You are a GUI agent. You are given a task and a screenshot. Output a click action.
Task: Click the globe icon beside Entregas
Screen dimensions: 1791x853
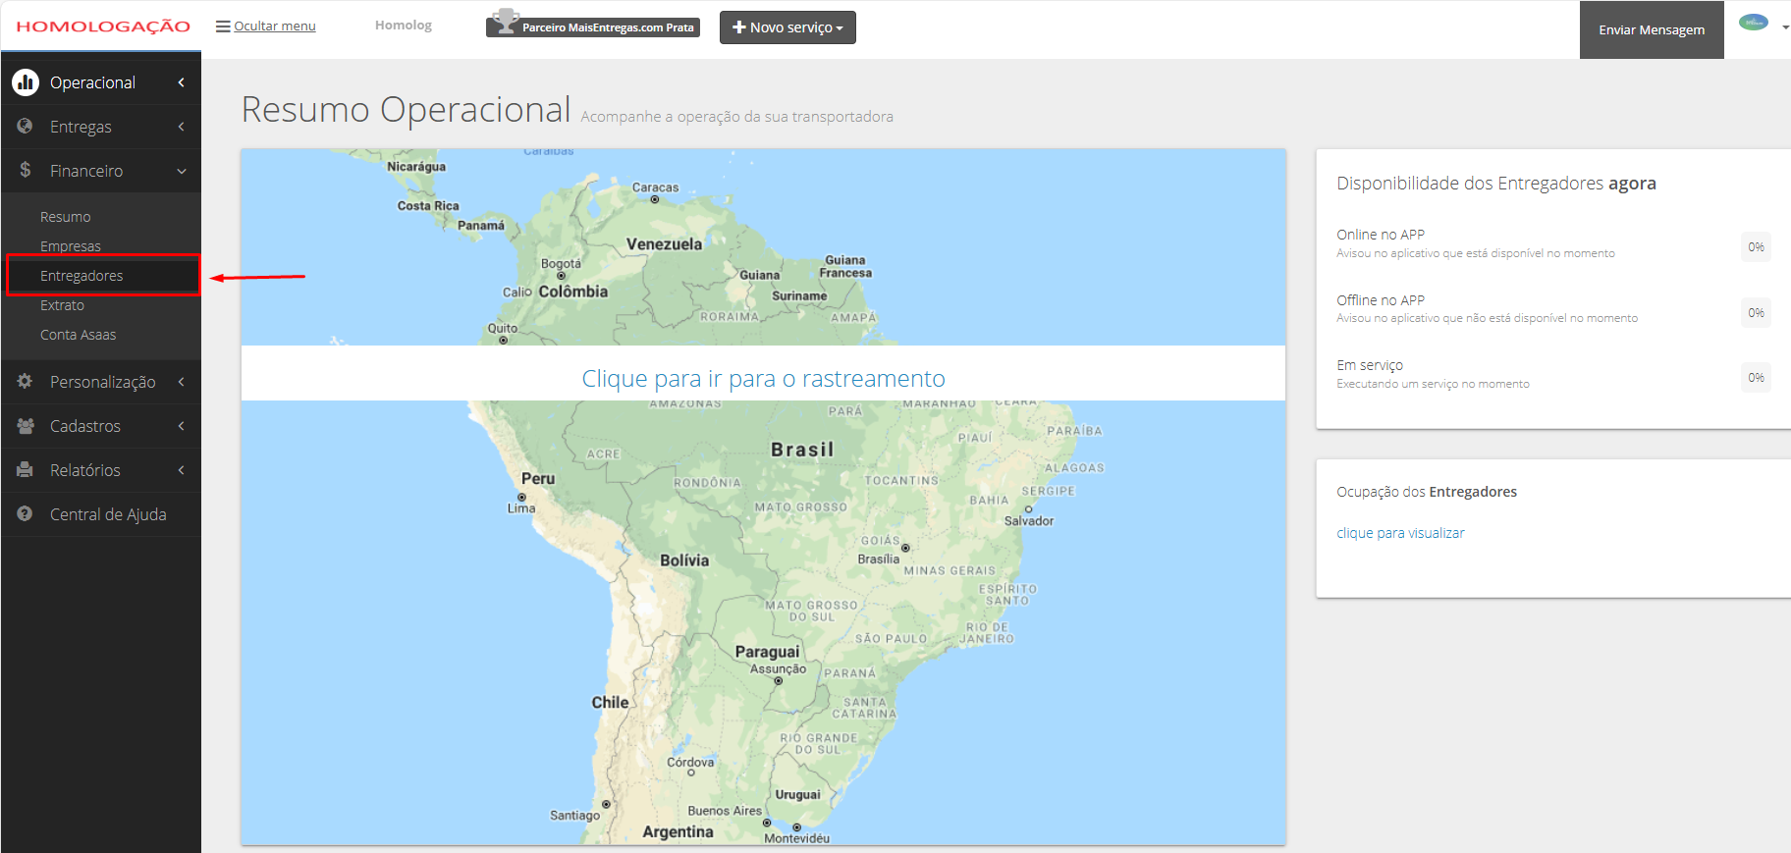click(26, 126)
